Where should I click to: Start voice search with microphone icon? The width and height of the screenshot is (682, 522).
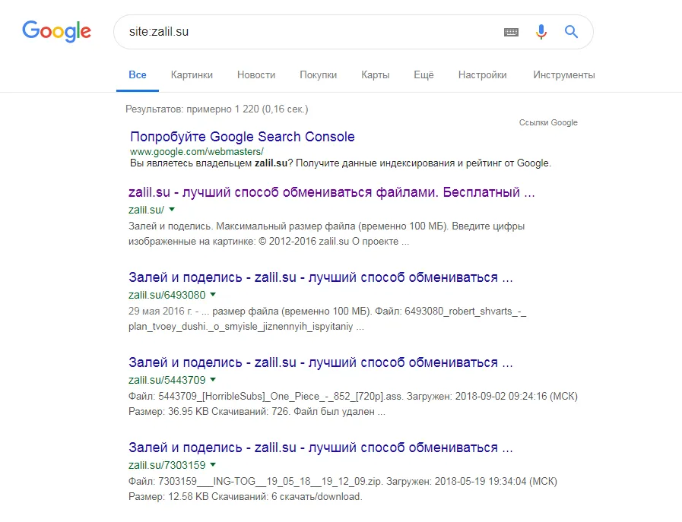tap(541, 32)
